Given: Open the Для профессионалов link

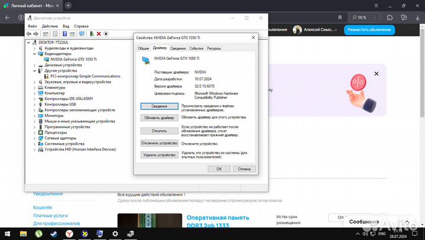Looking at the screenshot, I should pyautogui.click(x=57, y=223).
